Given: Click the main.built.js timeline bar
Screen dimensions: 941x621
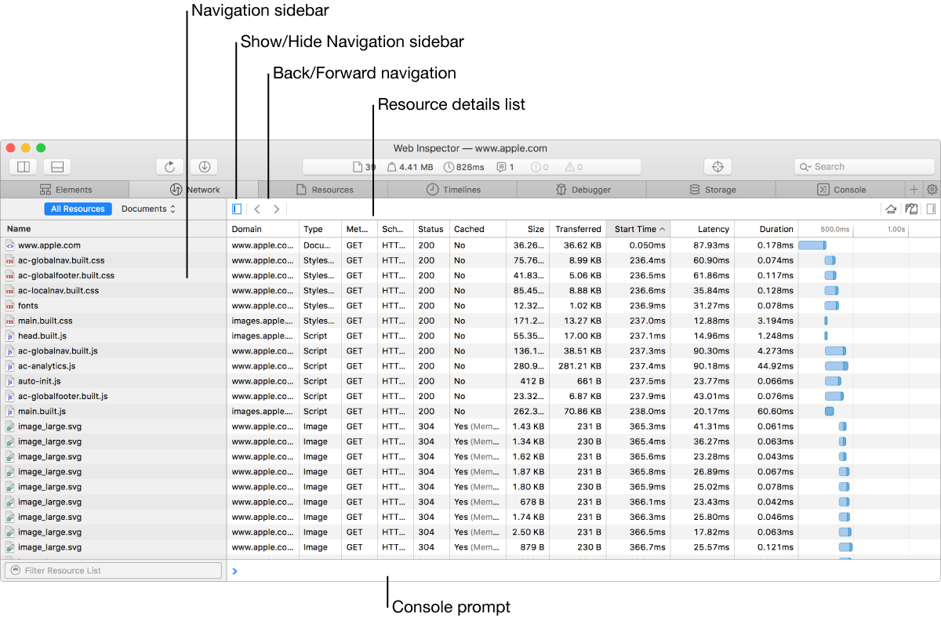Looking at the screenshot, I should click(x=829, y=411).
